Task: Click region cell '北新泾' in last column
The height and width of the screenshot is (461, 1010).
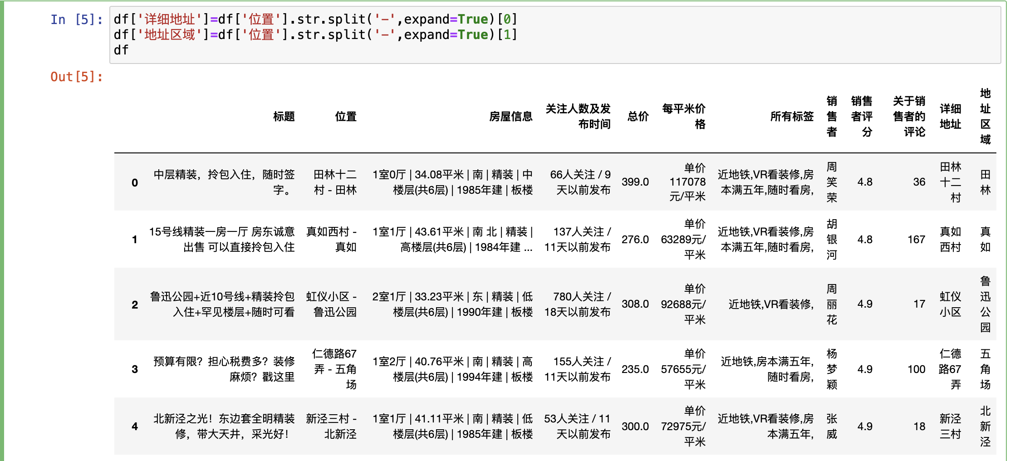Action: point(985,427)
